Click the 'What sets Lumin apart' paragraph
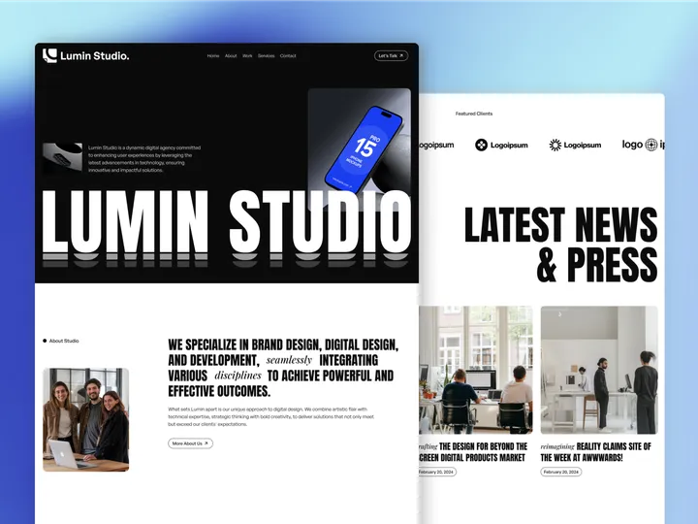The width and height of the screenshot is (698, 524). (x=271, y=416)
